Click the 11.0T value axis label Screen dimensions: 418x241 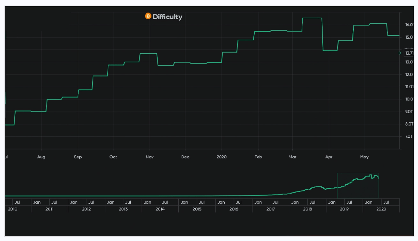point(409,87)
